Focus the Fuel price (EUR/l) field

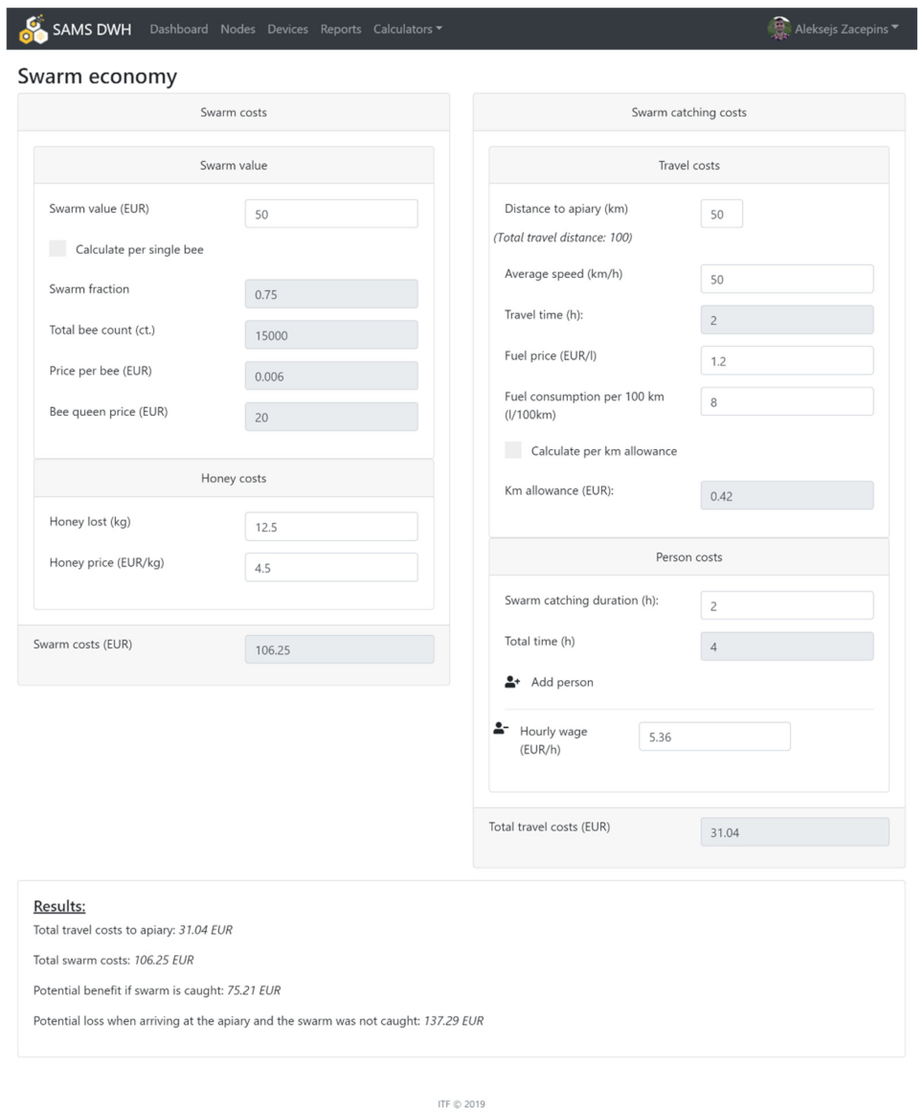786,360
